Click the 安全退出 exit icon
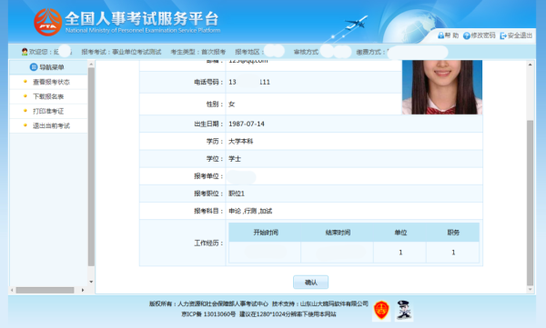 click(503, 35)
